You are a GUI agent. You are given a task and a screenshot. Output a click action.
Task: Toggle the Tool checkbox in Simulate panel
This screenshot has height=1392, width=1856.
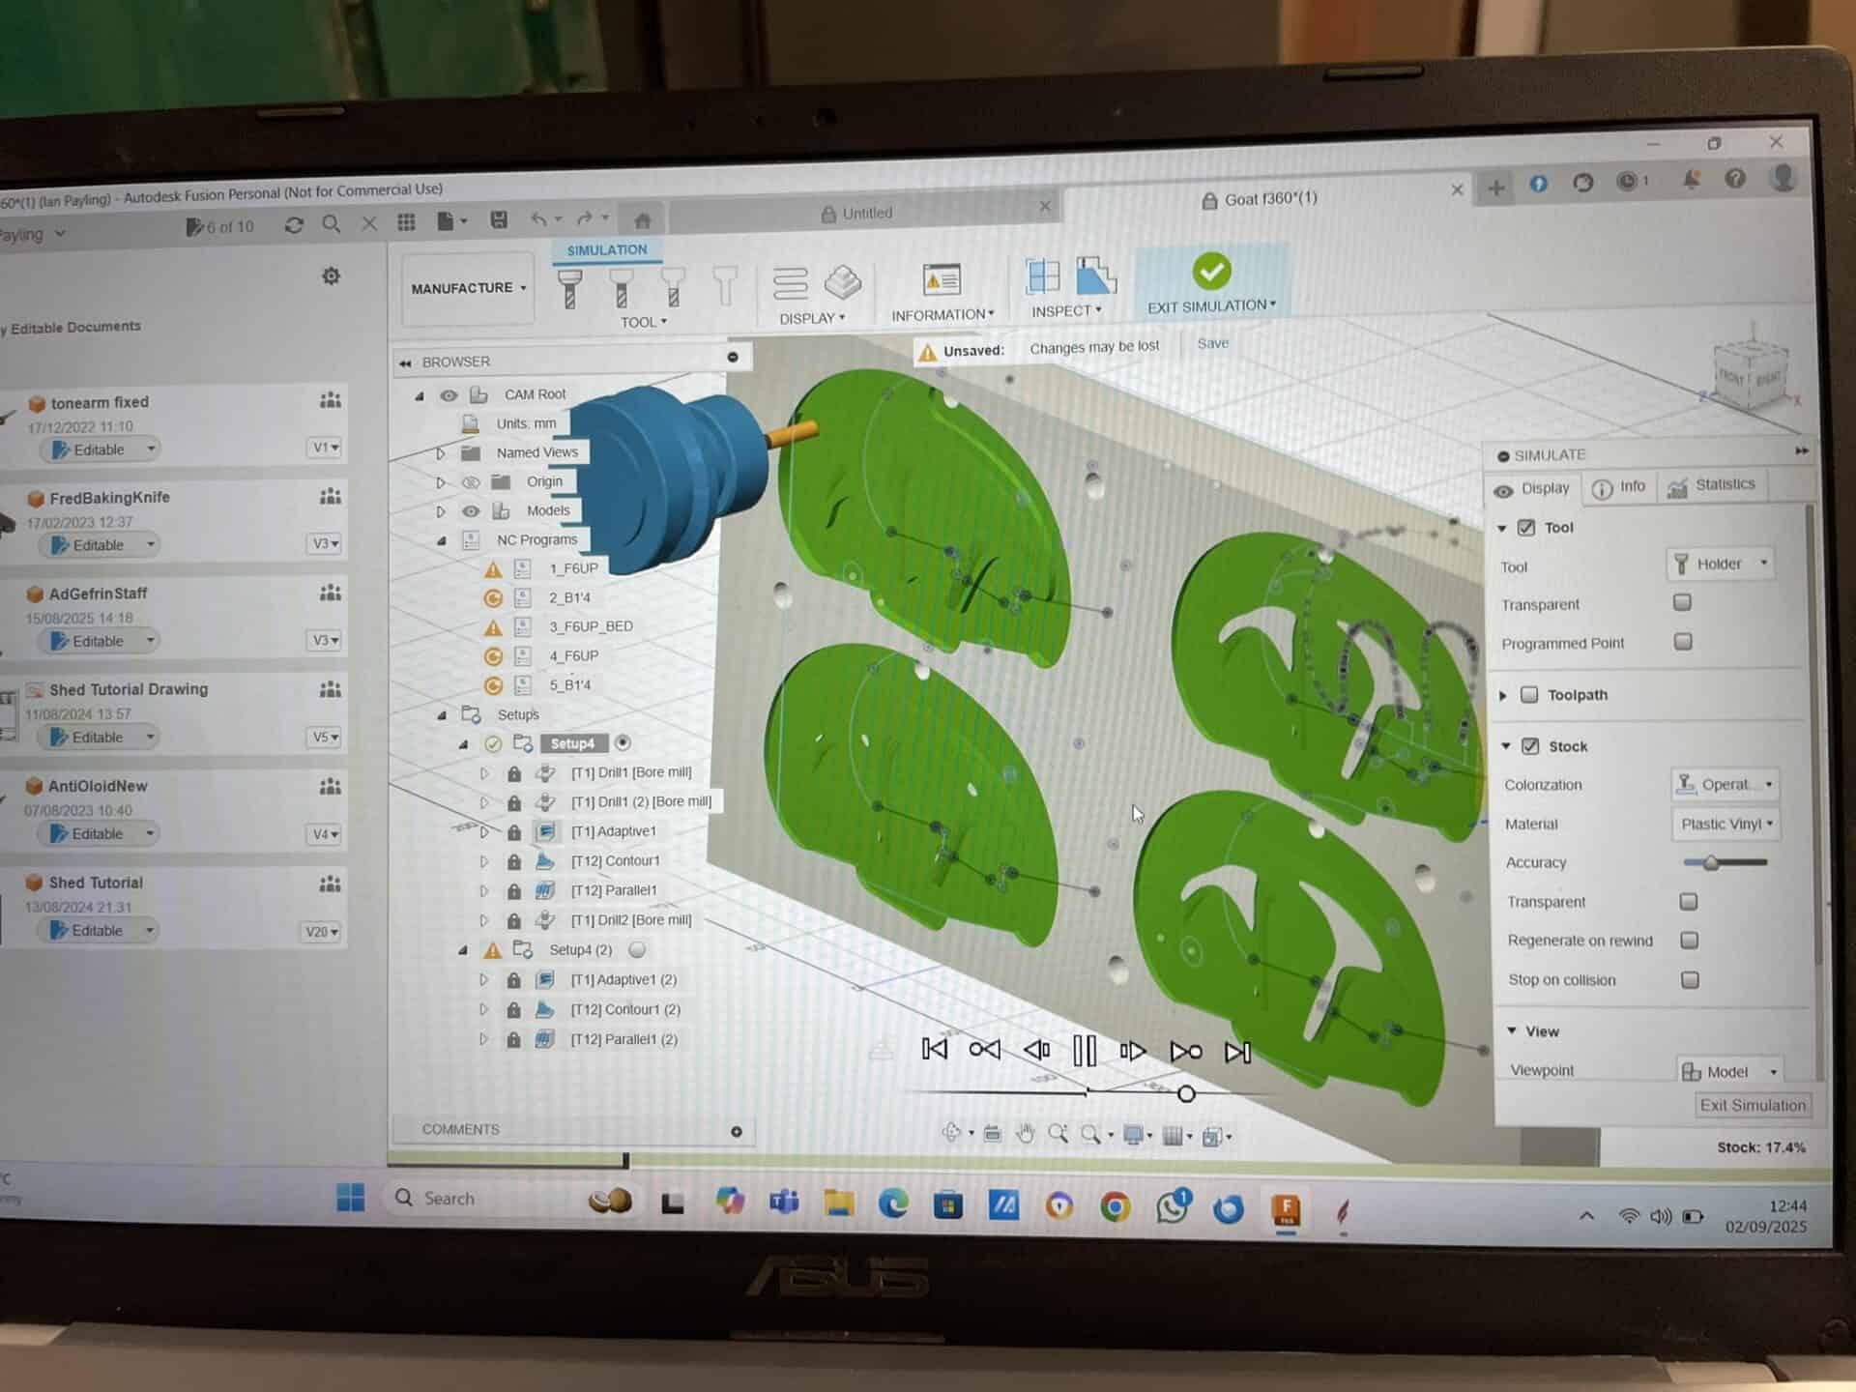pos(1526,528)
